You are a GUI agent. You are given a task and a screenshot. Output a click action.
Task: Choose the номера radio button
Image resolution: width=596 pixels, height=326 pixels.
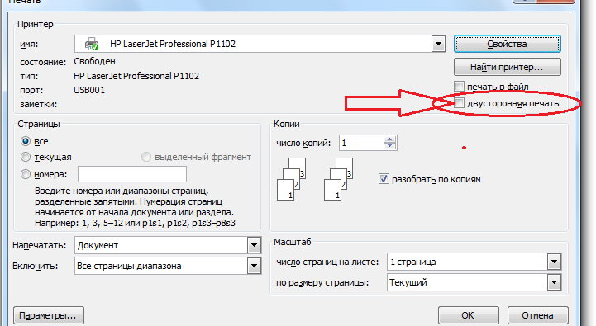point(26,174)
